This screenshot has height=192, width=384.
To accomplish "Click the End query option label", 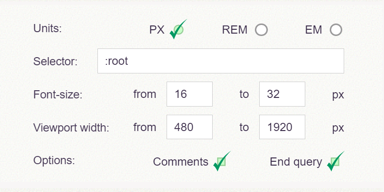I will (x=296, y=162).
